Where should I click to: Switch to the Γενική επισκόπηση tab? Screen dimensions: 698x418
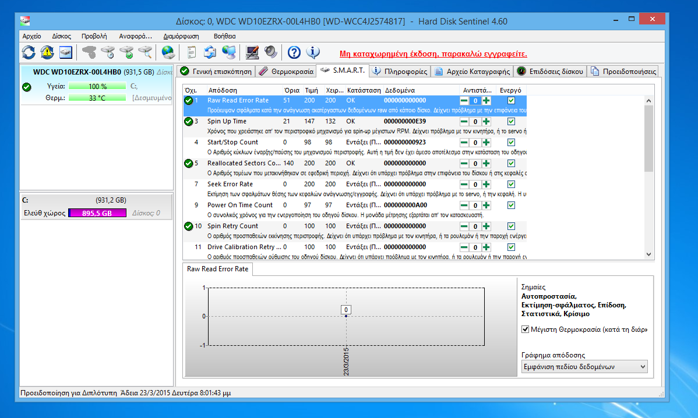pyautogui.click(x=216, y=72)
